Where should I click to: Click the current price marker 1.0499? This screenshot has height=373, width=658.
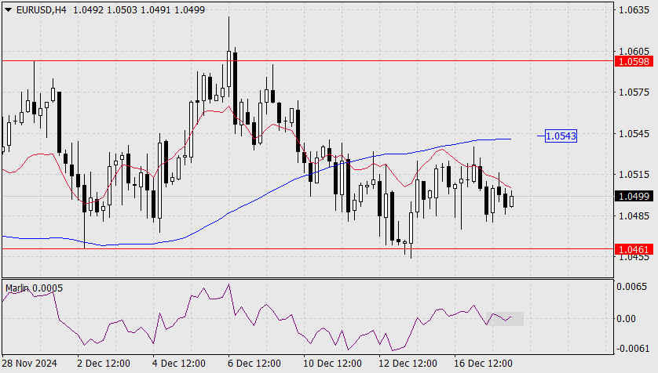click(634, 196)
